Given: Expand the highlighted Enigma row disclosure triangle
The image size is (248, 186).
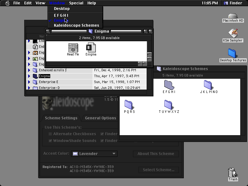Looking at the screenshot, I should tap(29, 76).
